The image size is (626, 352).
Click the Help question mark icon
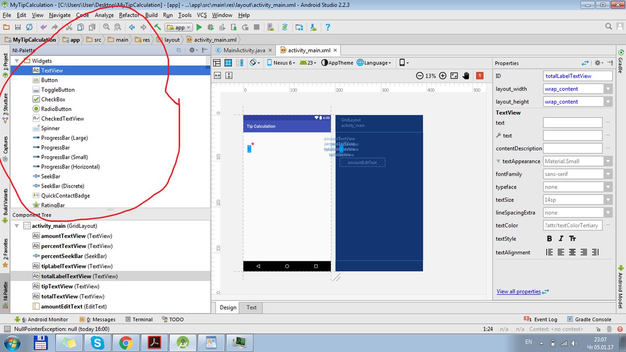327,27
